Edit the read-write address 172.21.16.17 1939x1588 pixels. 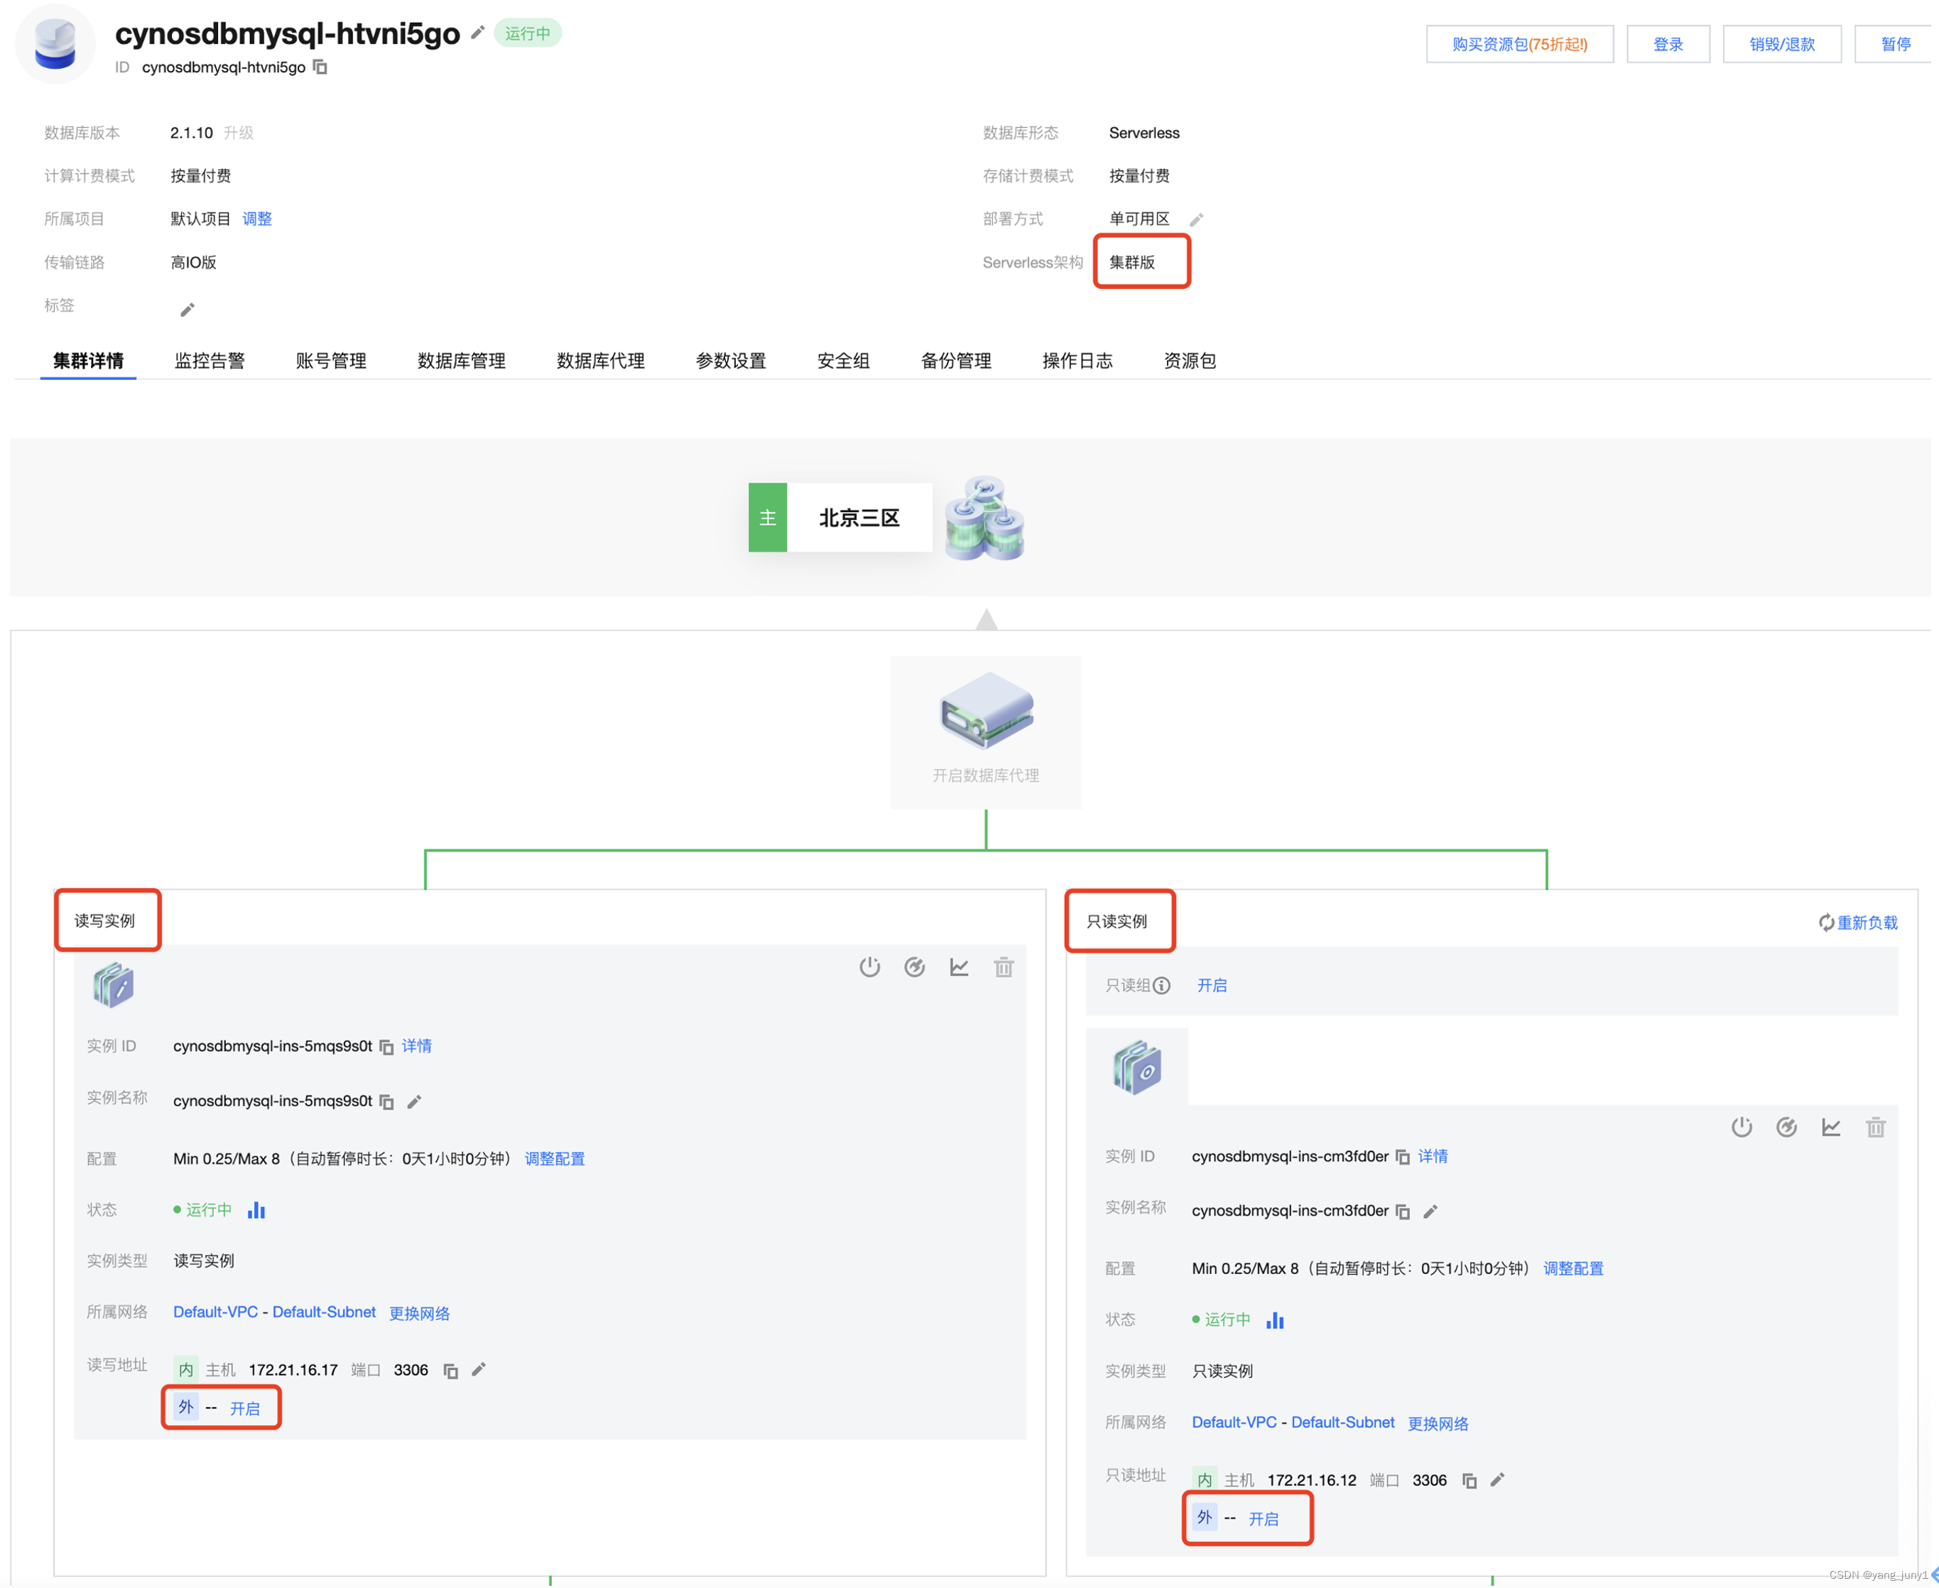[x=478, y=1369]
